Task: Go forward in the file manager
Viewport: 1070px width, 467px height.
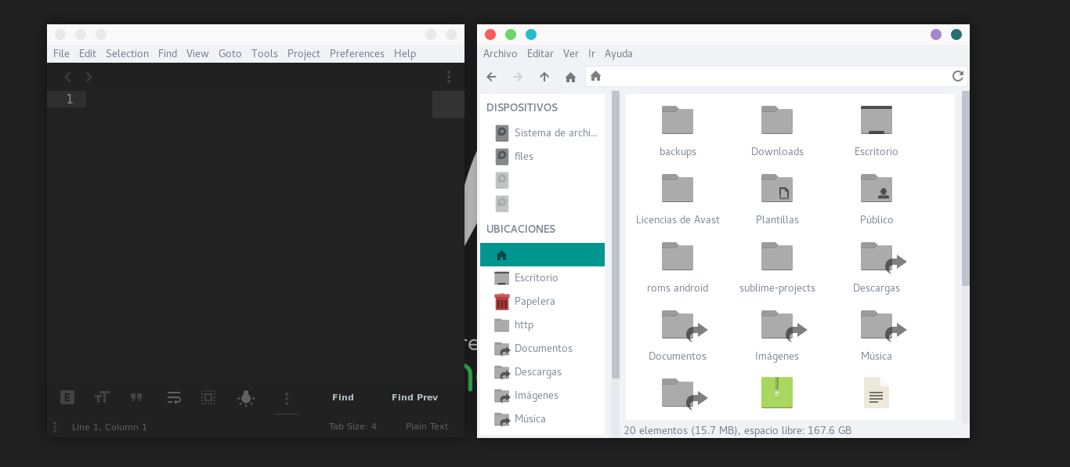Action: point(518,76)
